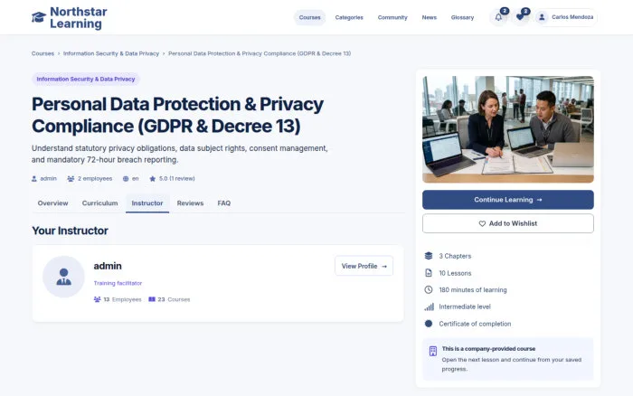Click the Add to Wishlist button
This screenshot has height=396, width=633.
508,223
